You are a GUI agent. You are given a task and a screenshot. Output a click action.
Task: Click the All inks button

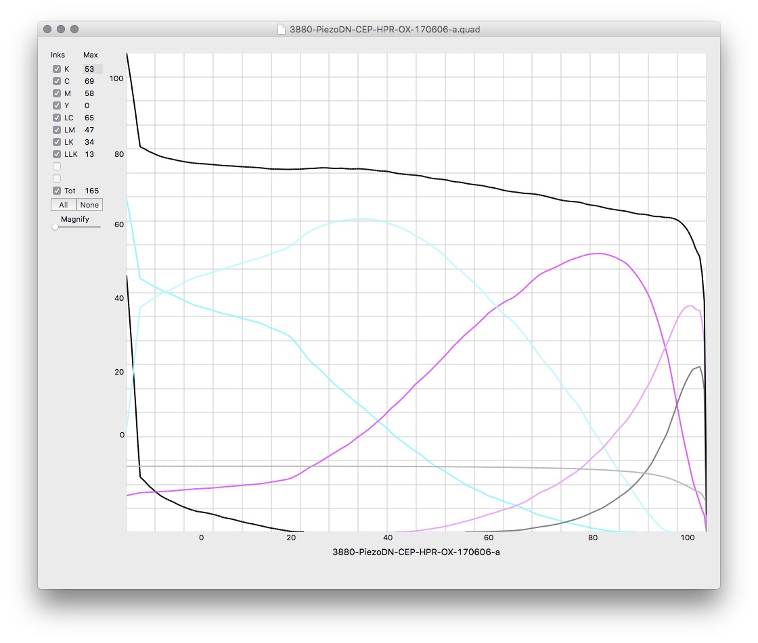(x=64, y=205)
